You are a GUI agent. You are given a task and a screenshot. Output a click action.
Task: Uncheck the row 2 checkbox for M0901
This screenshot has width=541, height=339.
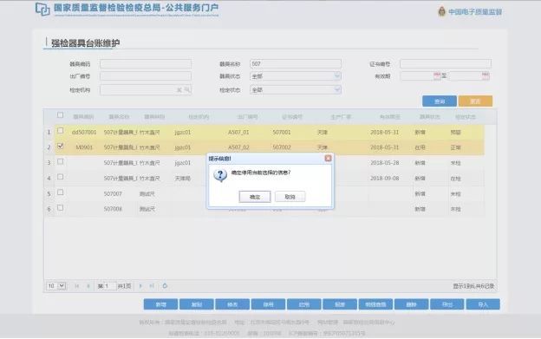pyautogui.click(x=61, y=146)
